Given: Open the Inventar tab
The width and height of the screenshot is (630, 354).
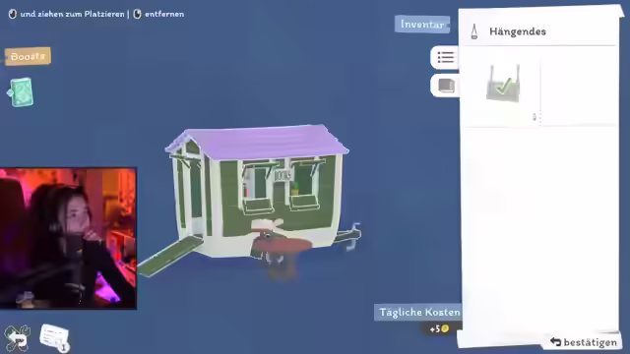Looking at the screenshot, I should [x=422, y=24].
